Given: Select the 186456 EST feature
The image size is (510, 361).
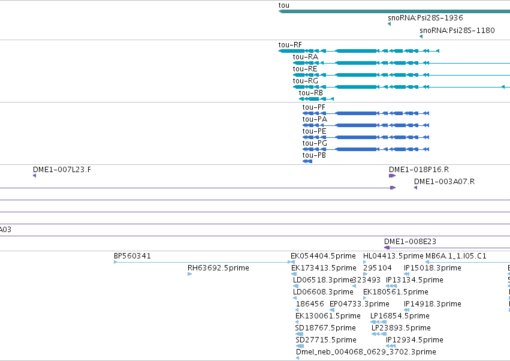Looking at the screenshot, I should coord(298,310).
